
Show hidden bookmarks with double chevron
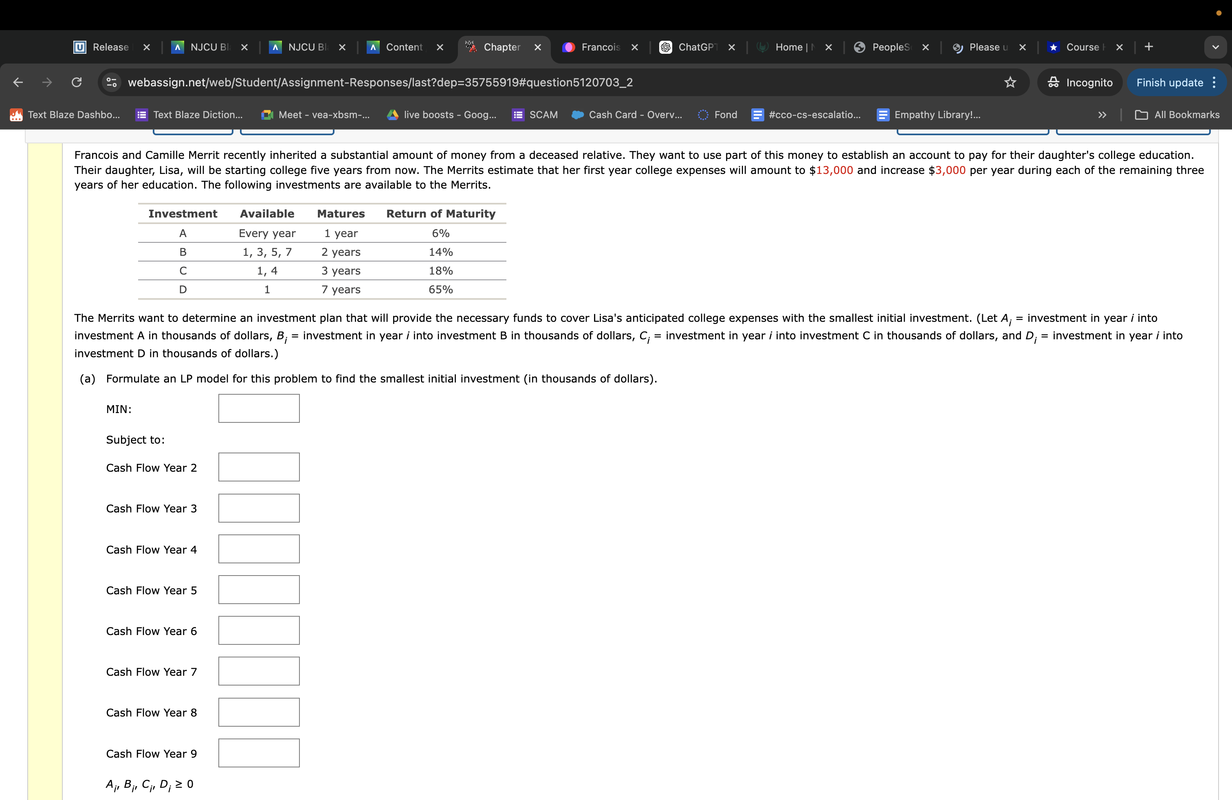[1102, 115]
